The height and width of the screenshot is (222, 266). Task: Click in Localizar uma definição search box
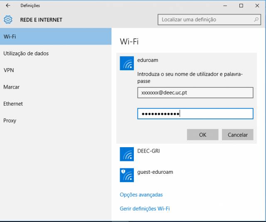[x=209, y=20]
